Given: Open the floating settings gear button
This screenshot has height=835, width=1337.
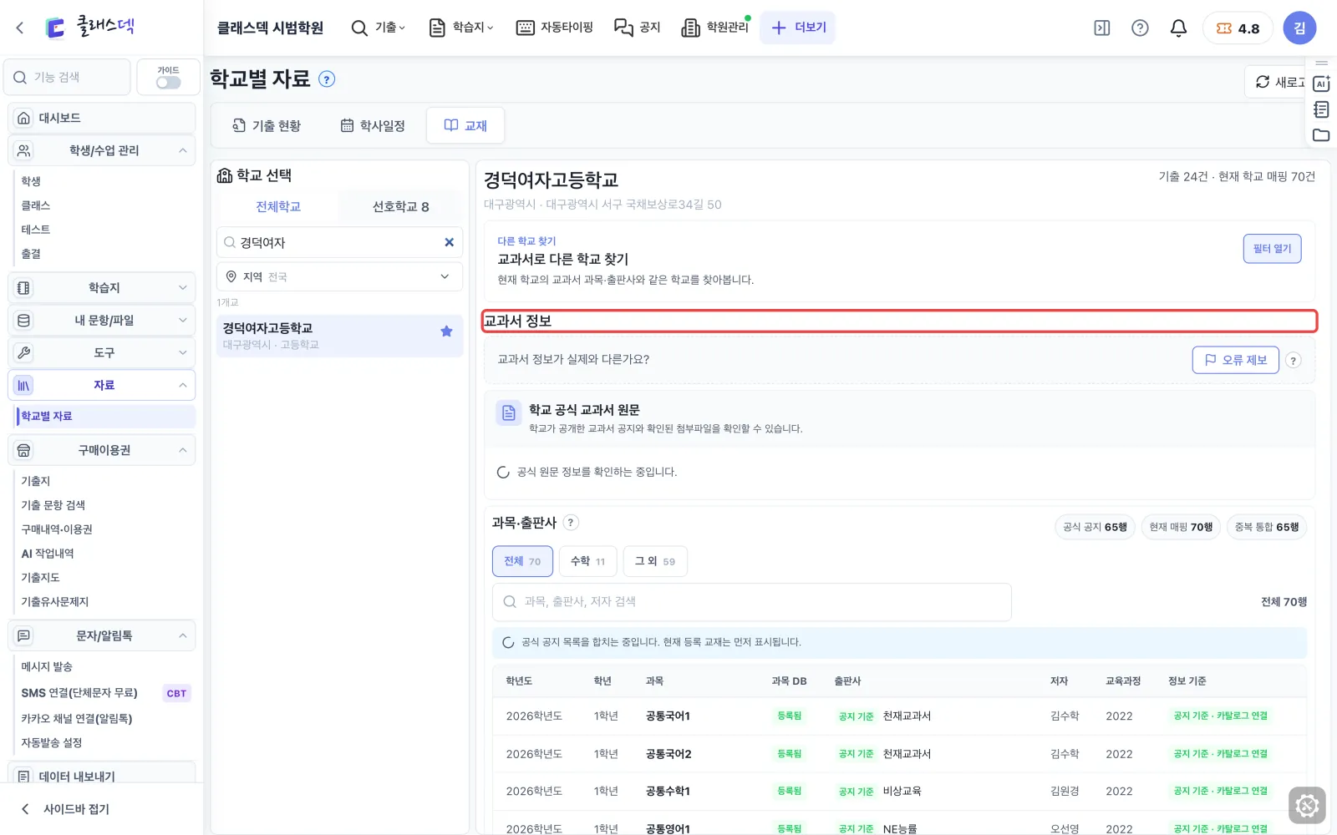Looking at the screenshot, I should tap(1307, 806).
